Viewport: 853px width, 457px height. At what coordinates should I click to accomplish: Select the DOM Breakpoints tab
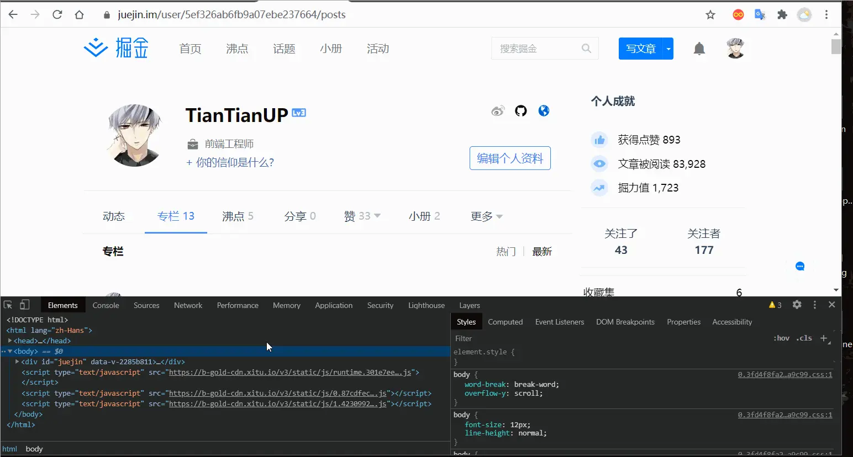(625, 322)
